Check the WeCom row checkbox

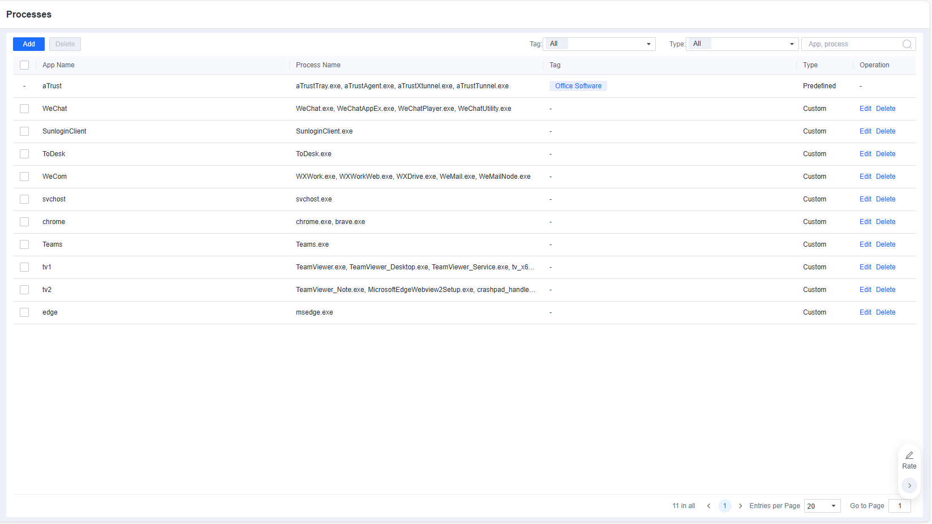pos(24,177)
